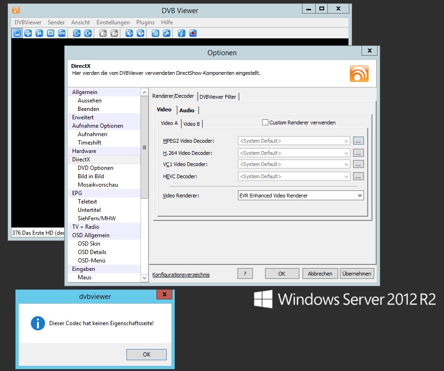Open VC1 Video Decoder dropdown
This screenshot has height=371, width=444.
(294, 164)
